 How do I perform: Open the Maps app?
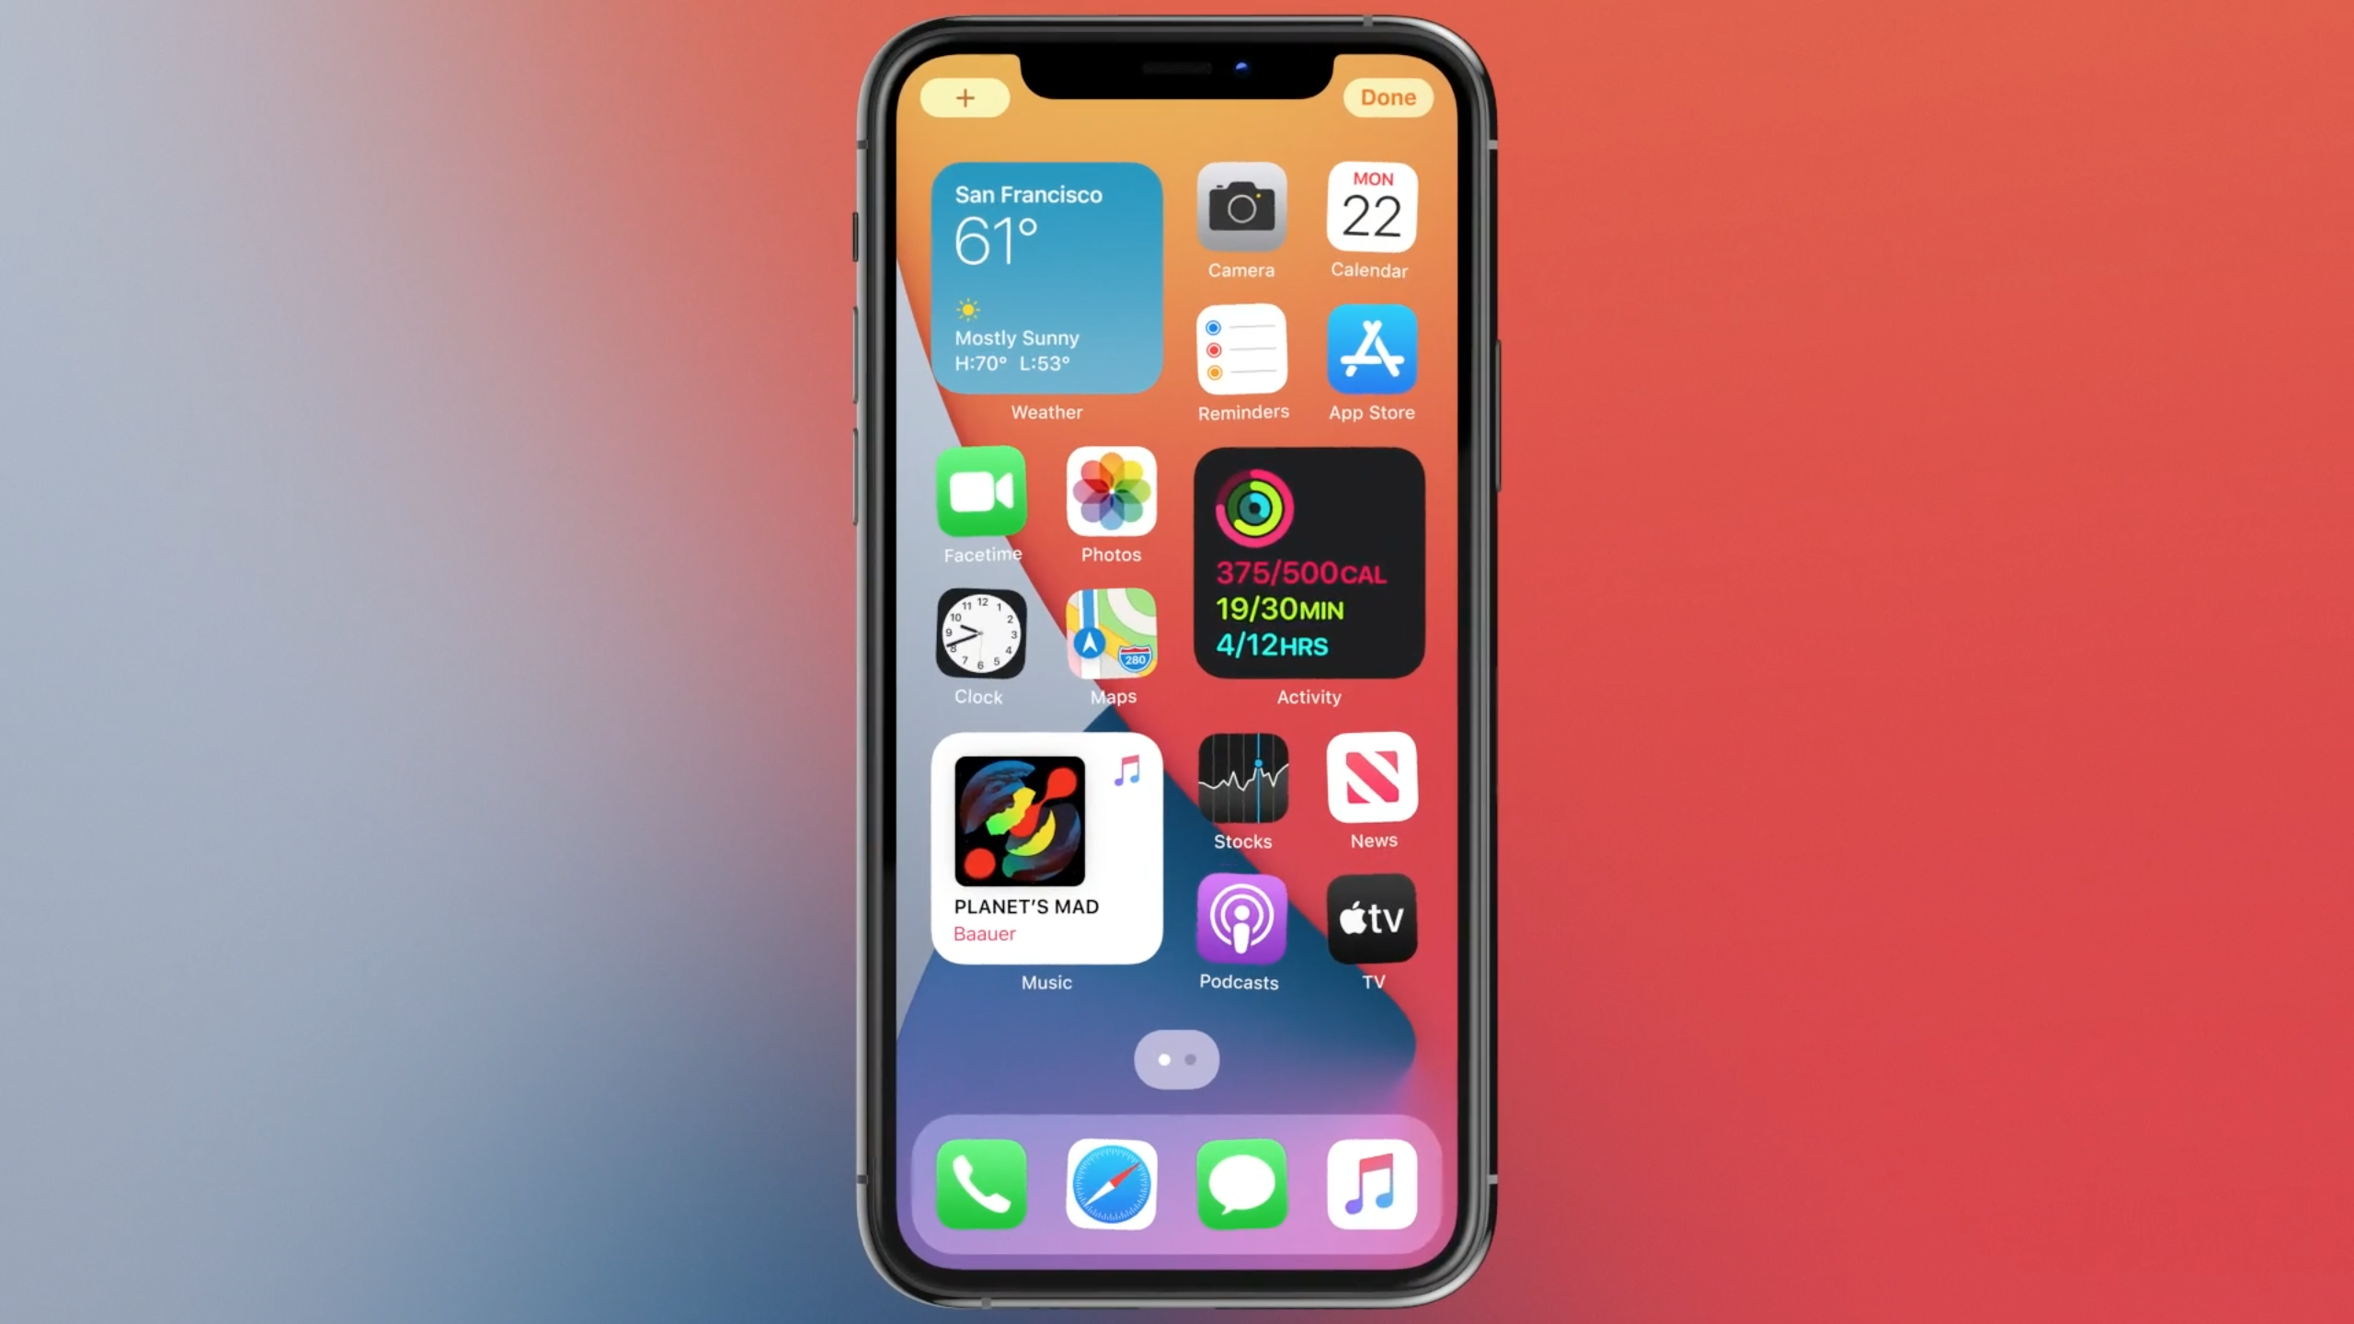1113,633
